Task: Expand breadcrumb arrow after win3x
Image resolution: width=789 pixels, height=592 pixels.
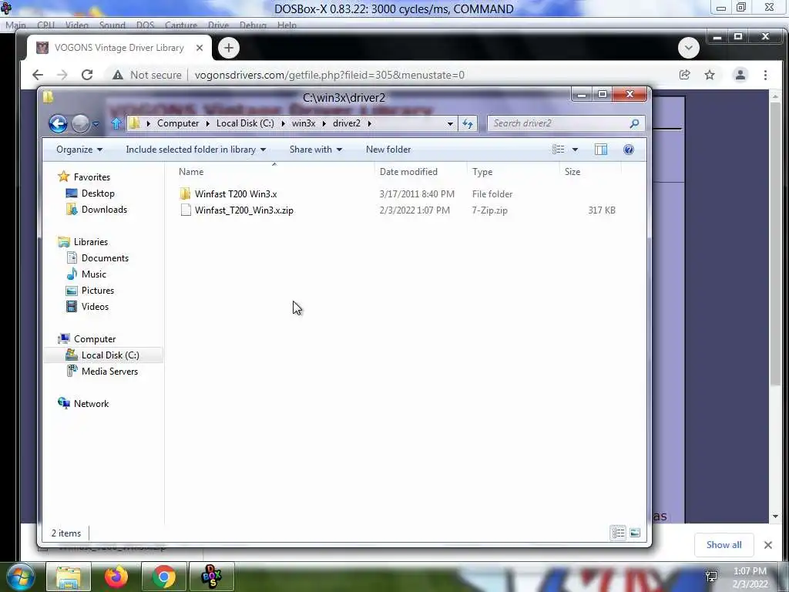Action: [324, 123]
